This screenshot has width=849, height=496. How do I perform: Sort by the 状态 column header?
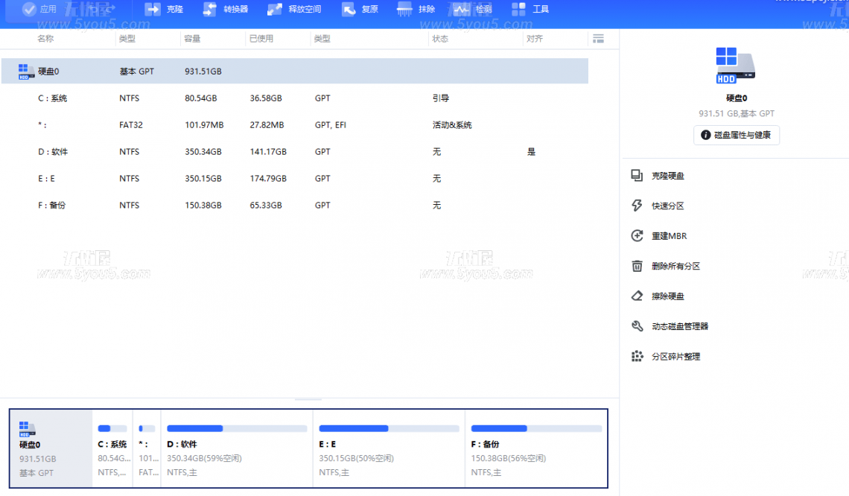pyautogui.click(x=440, y=39)
